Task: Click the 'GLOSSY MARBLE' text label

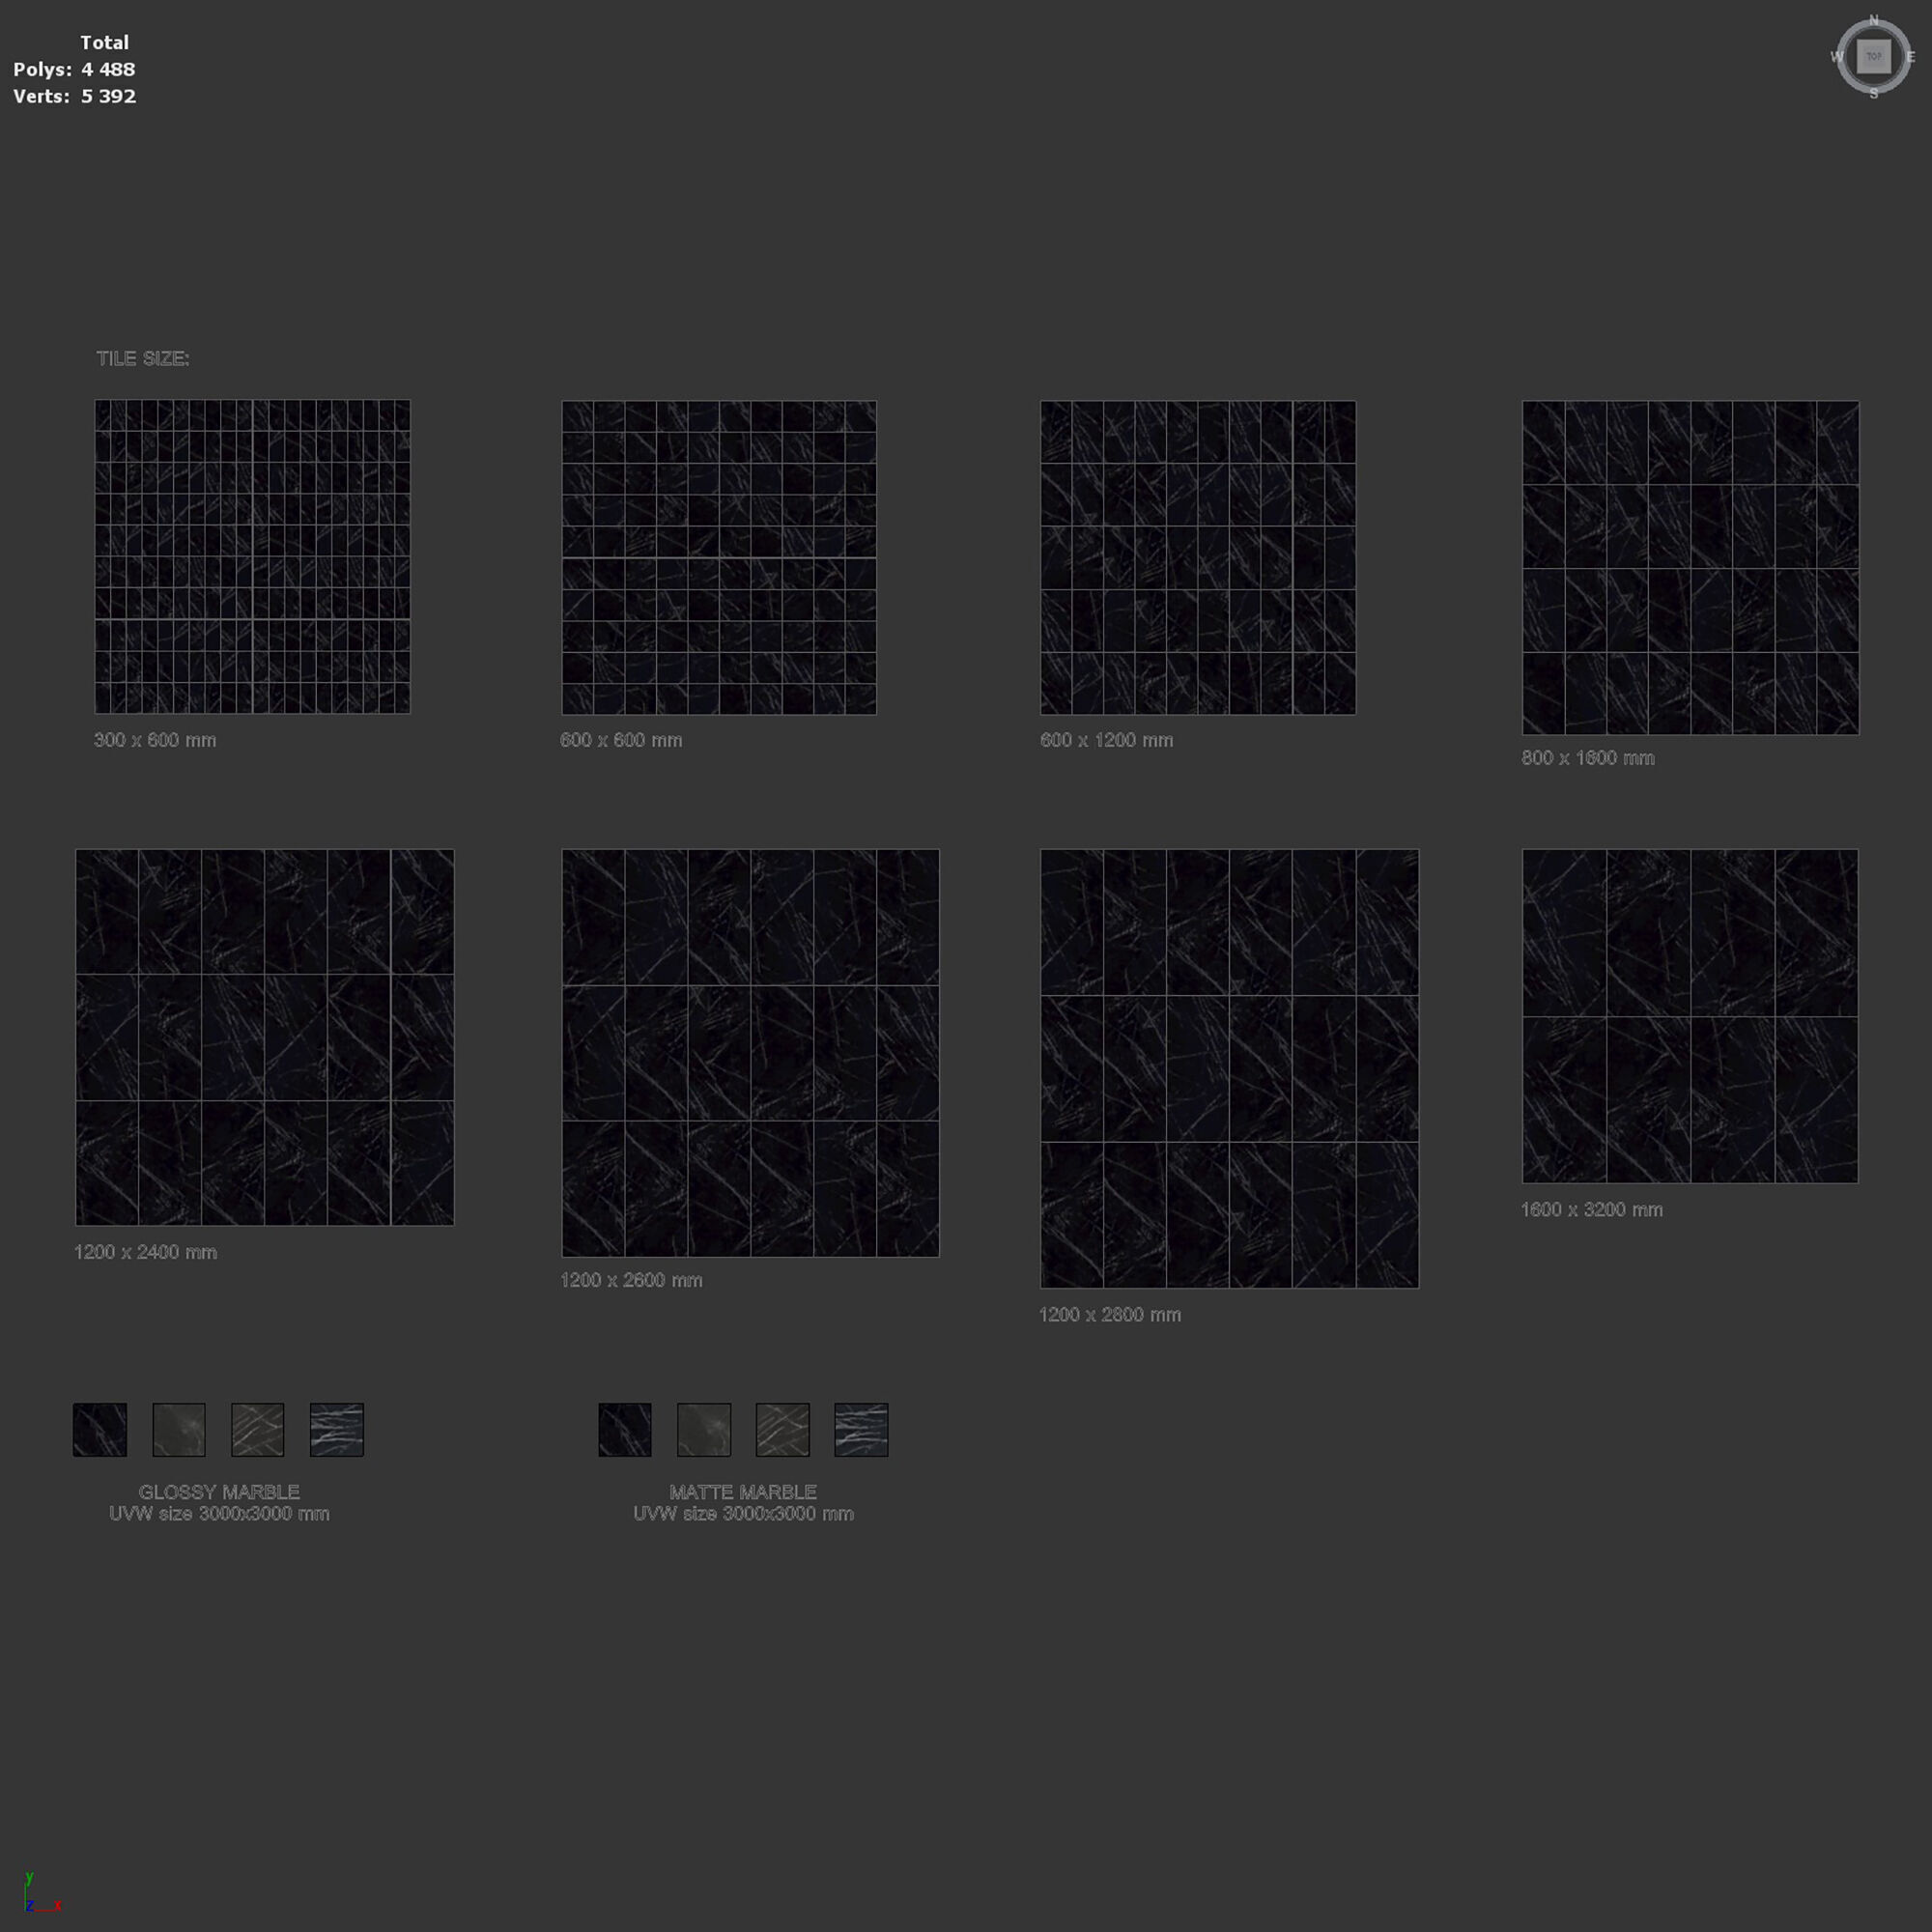Action: [x=219, y=1492]
